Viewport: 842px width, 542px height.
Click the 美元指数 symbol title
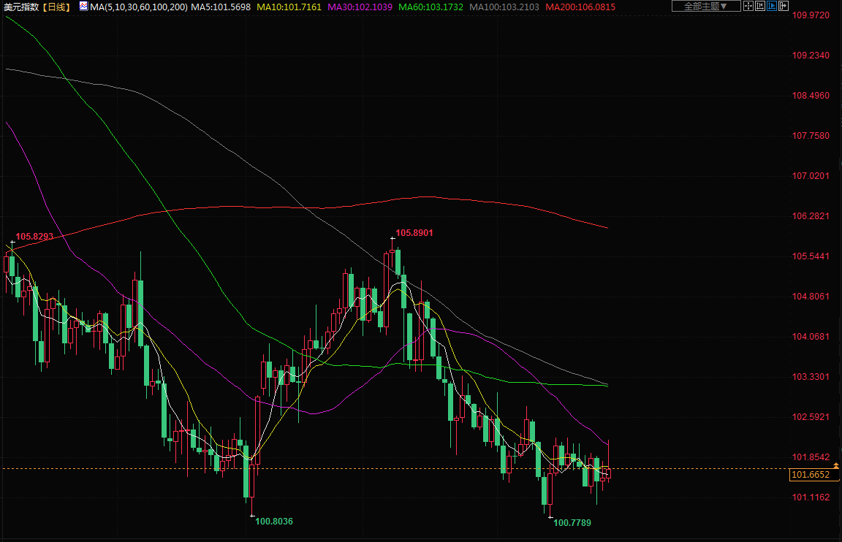(x=20, y=7)
